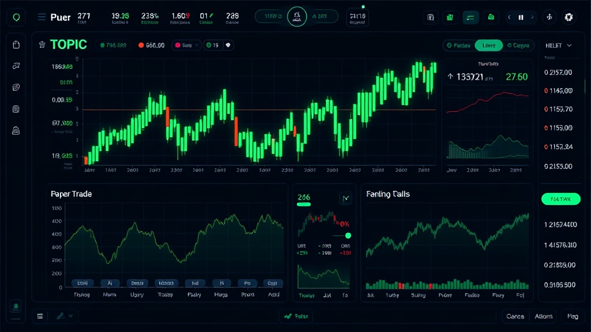
Task: Click the Esid chip under Paper Trade chart
Action: tap(83, 283)
